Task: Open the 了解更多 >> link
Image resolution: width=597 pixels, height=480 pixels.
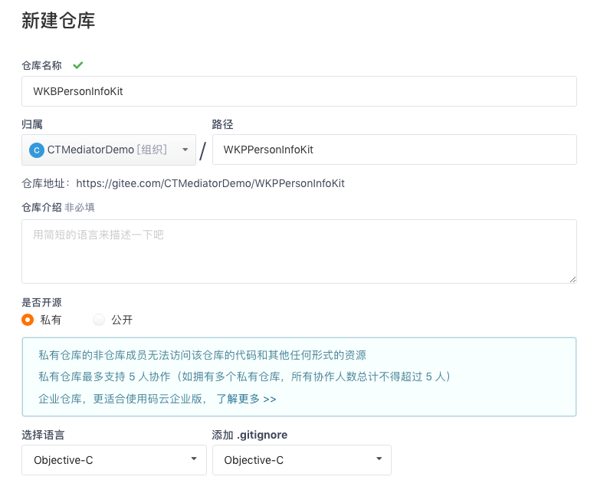Action: coord(246,399)
